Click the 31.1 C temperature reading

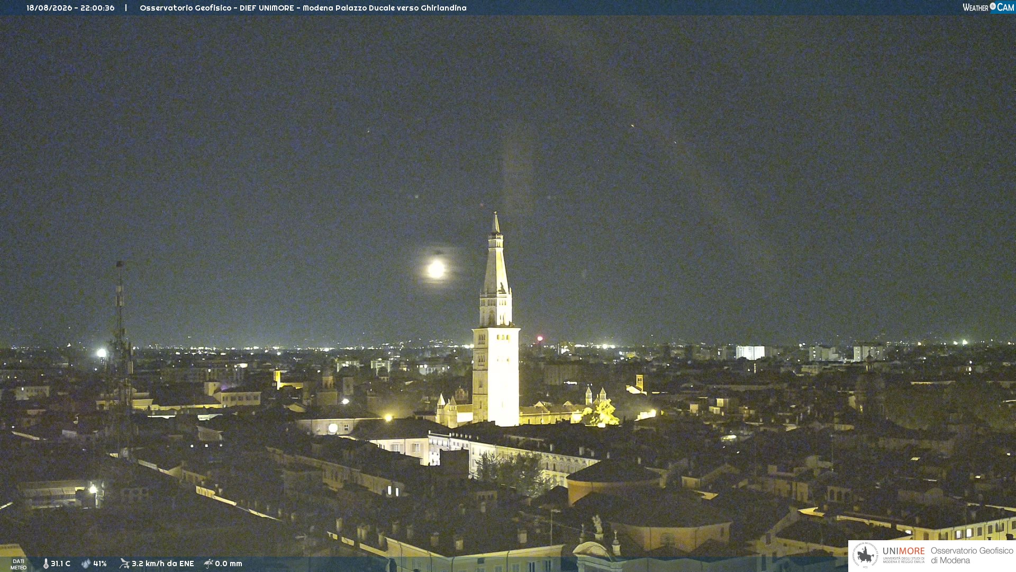pyautogui.click(x=60, y=564)
